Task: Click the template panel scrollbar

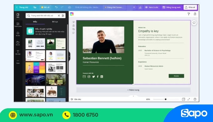Action: click(67, 49)
